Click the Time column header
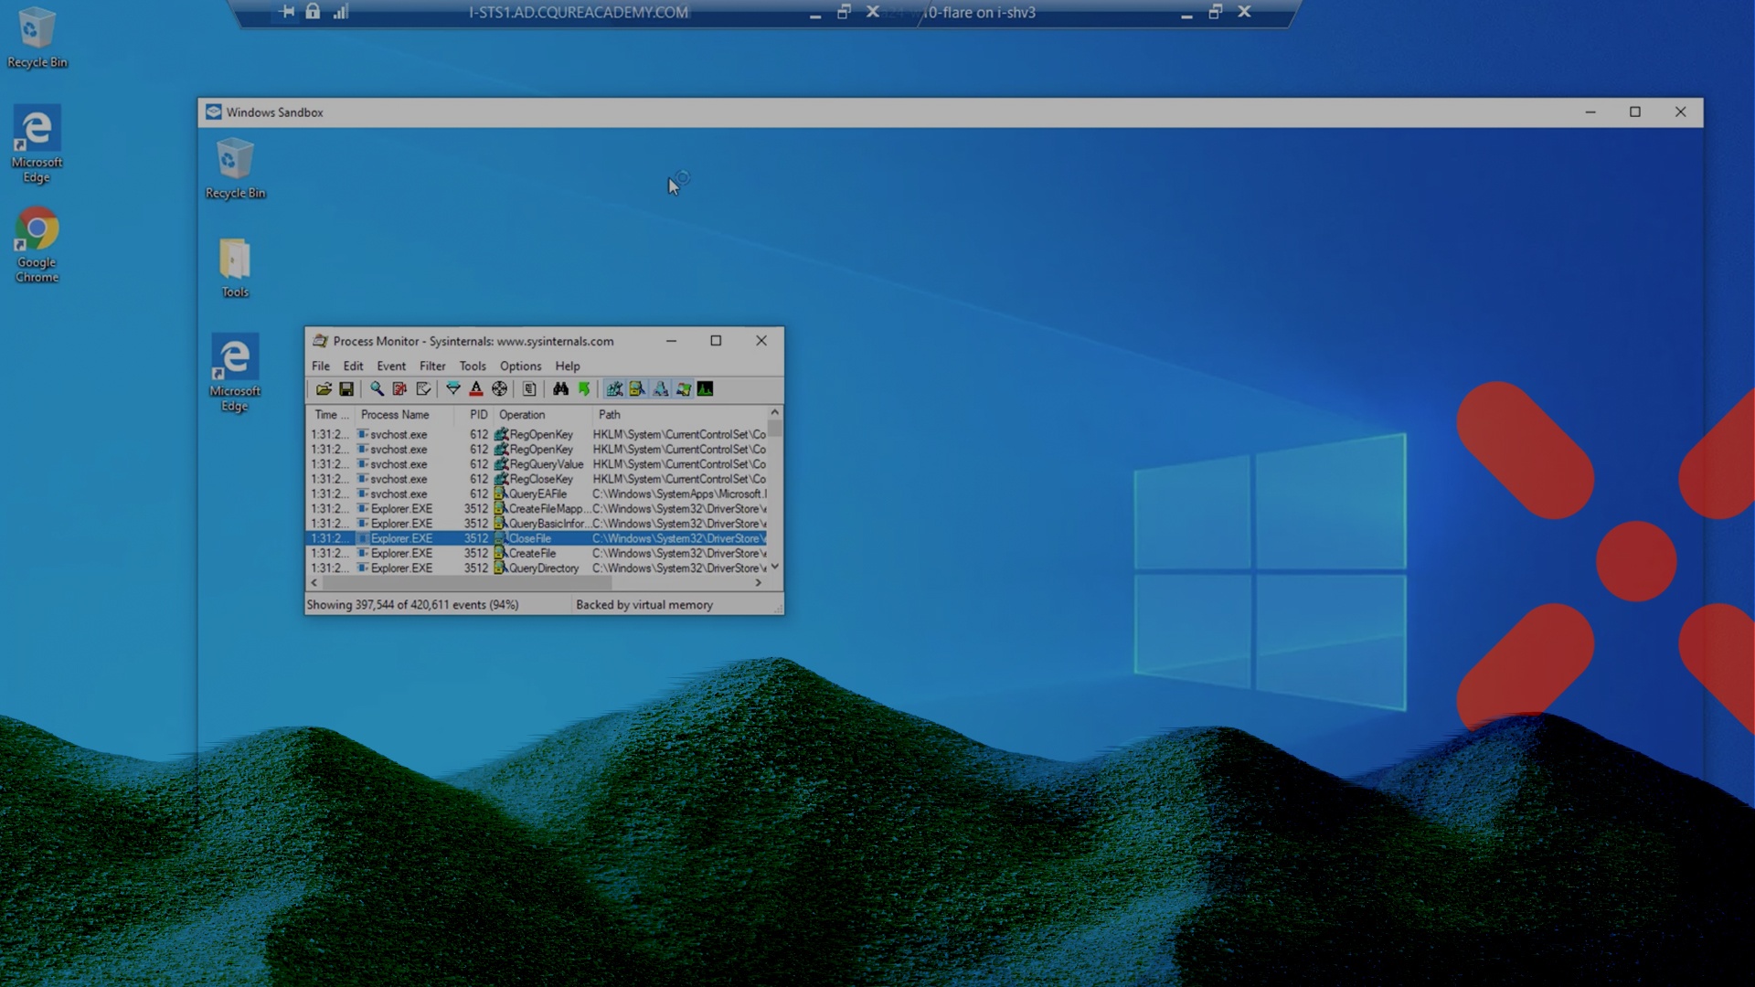This screenshot has width=1755, height=987. [x=330, y=415]
